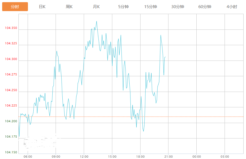Click the 21:00 time axis label
Viewport: 246px width, 159px height.
(168, 157)
